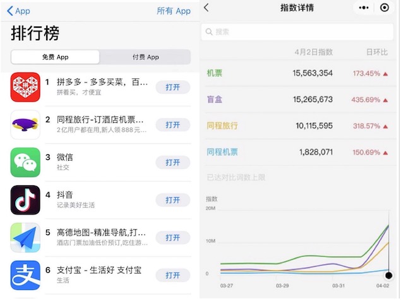The image size is (401, 300).
Task: Select the 机票 keyword row
Action: click(297, 73)
